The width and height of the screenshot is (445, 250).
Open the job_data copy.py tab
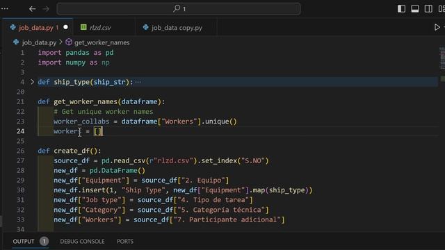click(176, 28)
